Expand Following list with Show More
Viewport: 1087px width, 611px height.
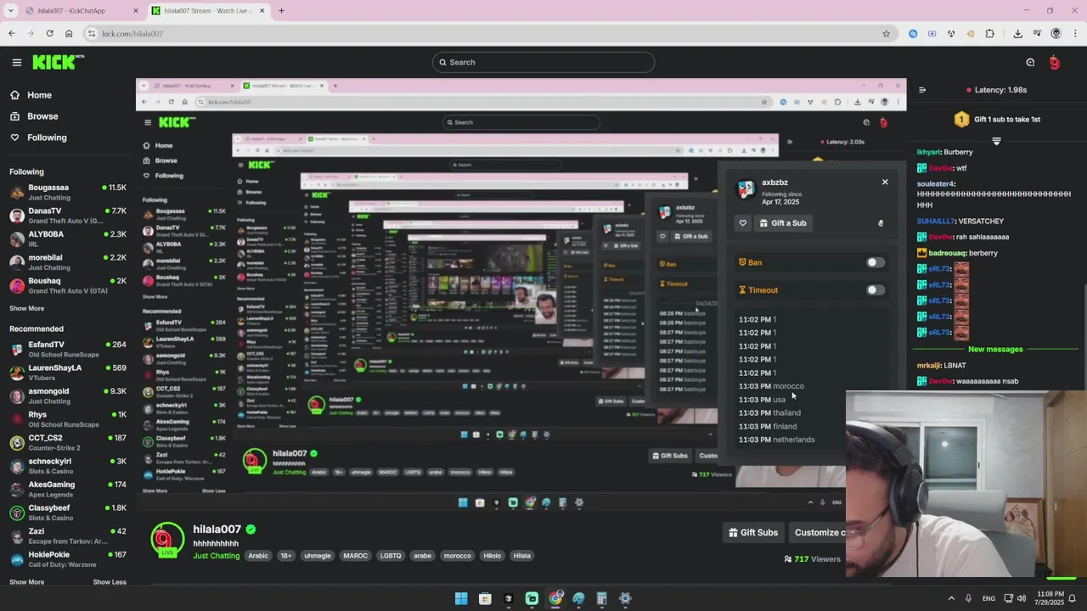26,309
